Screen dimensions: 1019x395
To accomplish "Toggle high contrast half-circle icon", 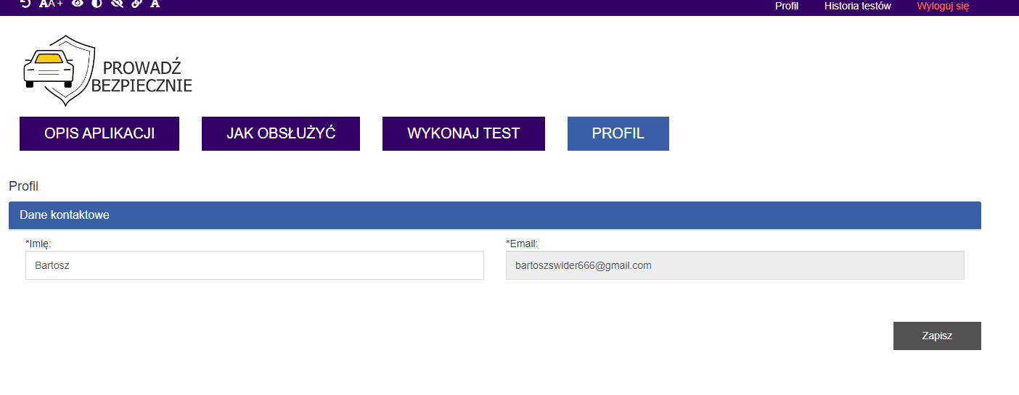I will [x=97, y=4].
